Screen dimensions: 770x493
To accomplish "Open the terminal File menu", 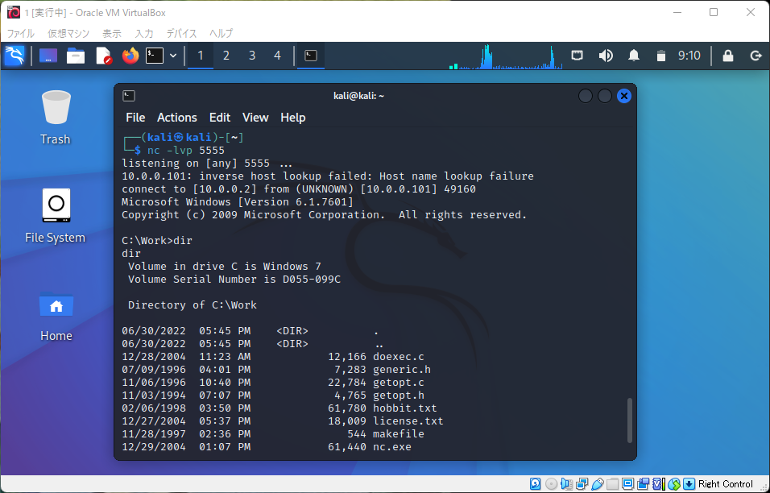I will (135, 118).
